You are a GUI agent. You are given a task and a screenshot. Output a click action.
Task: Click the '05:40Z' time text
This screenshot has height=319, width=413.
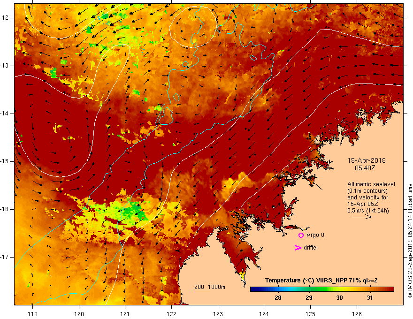[x=365, y=168]
